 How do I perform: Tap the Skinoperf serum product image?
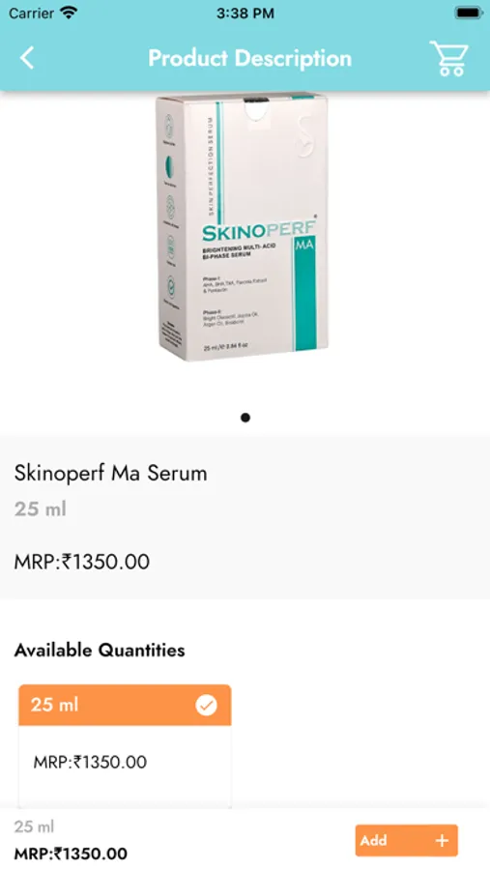click(x=242, y=227)
